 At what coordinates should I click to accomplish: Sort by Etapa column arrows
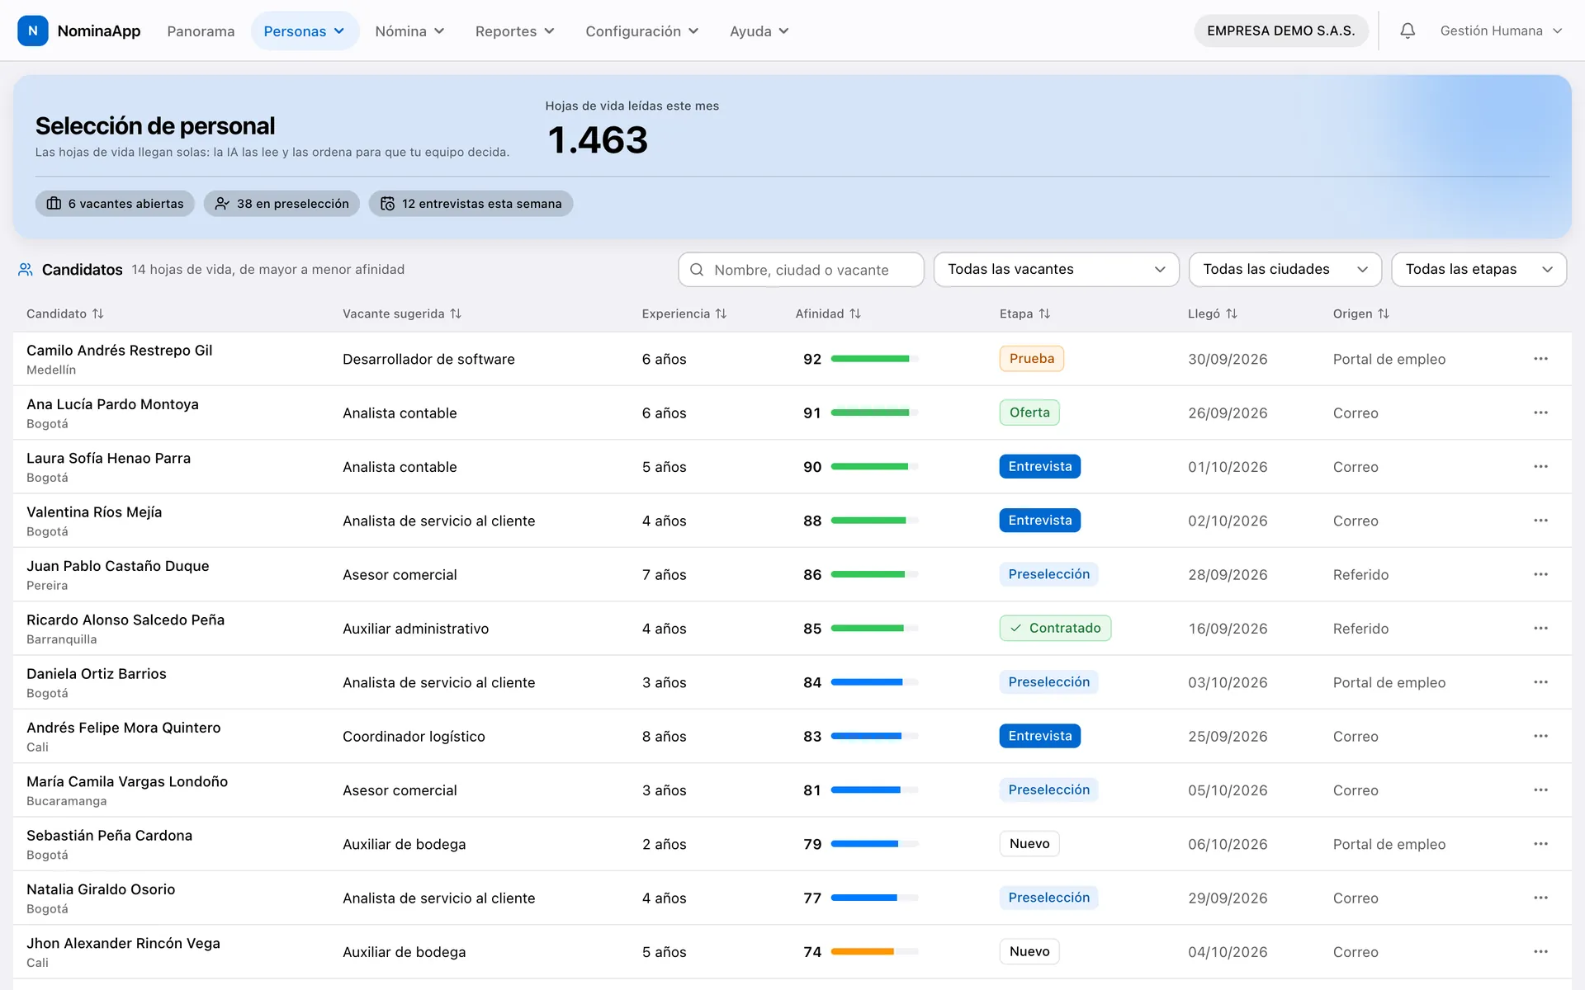pyautogui.click(x=1044, y=313)
